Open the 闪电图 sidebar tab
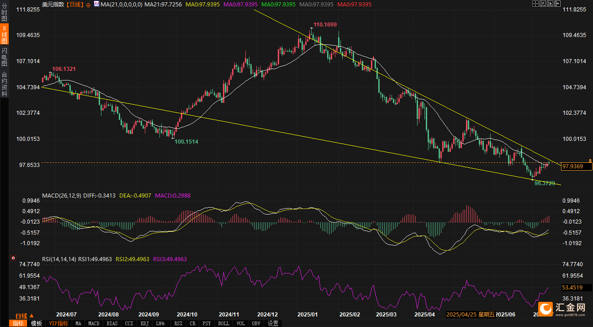 click(x=5, y=57)
